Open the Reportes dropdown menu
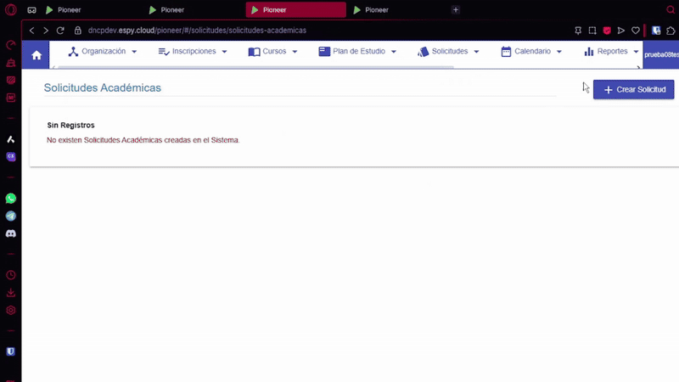 611,52
